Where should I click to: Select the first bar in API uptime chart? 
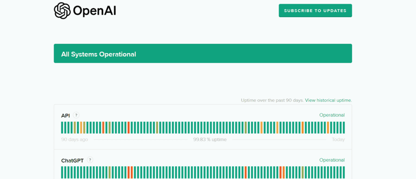62,127
